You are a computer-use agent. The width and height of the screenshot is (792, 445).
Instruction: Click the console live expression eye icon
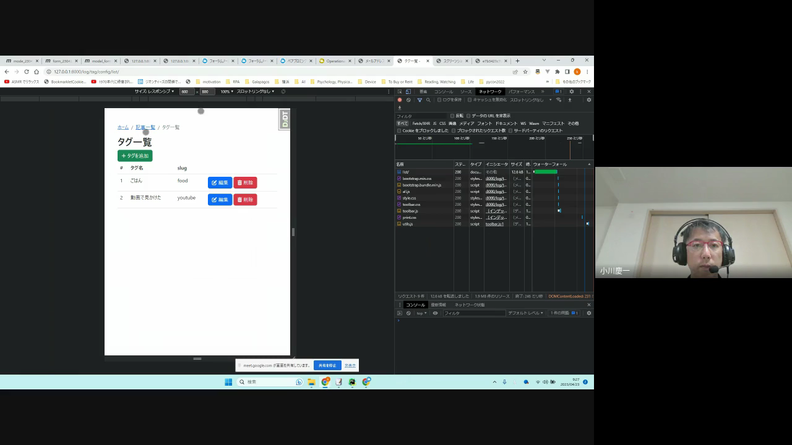[435, 313]
